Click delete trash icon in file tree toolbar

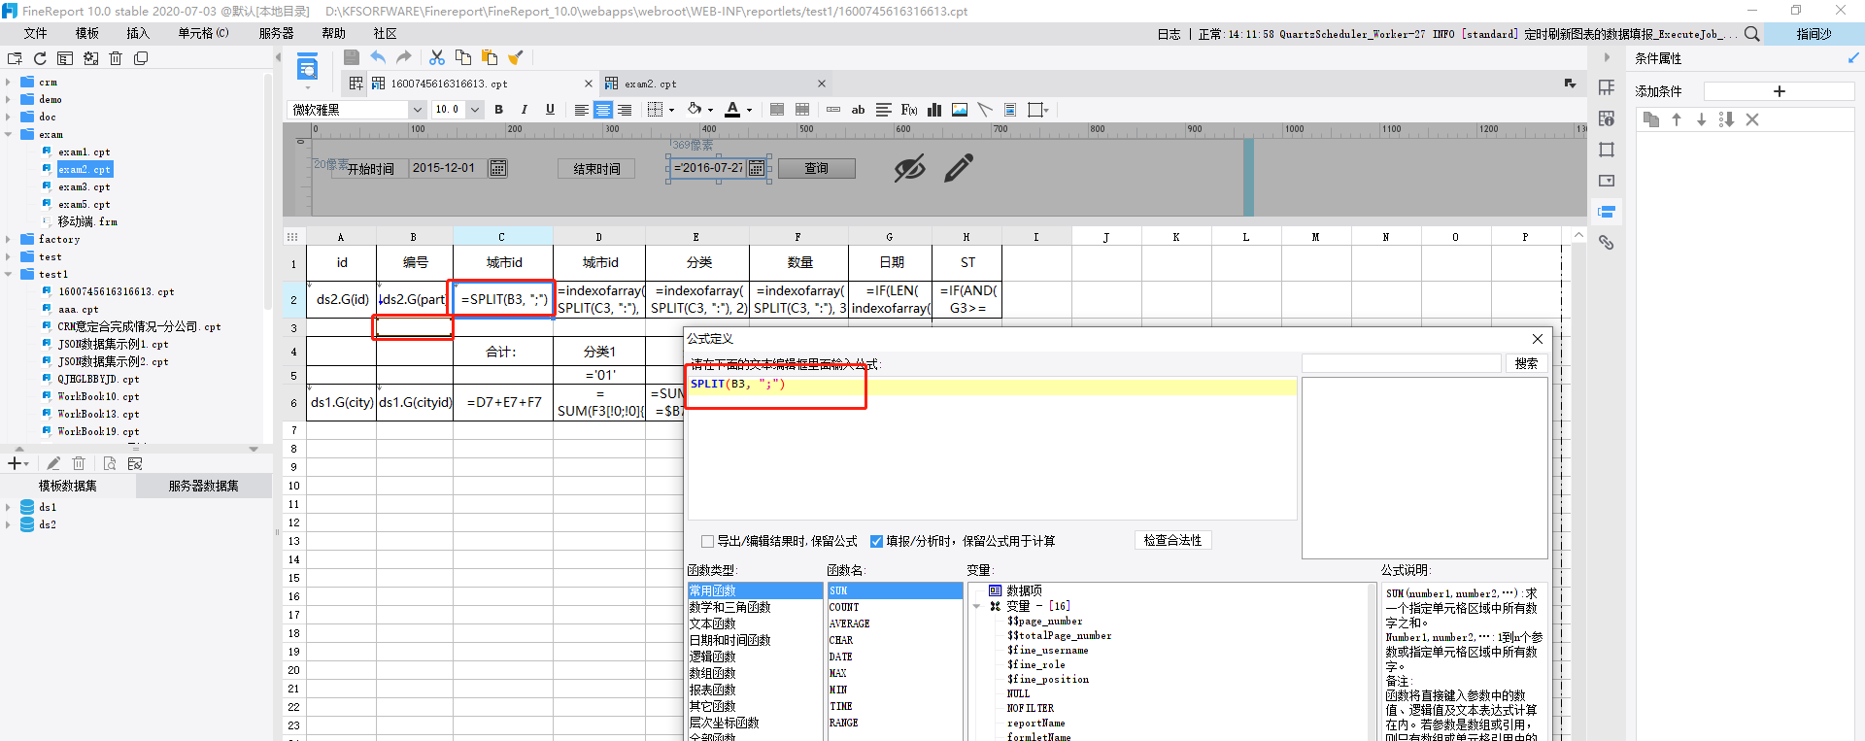[x=116, y=58]
